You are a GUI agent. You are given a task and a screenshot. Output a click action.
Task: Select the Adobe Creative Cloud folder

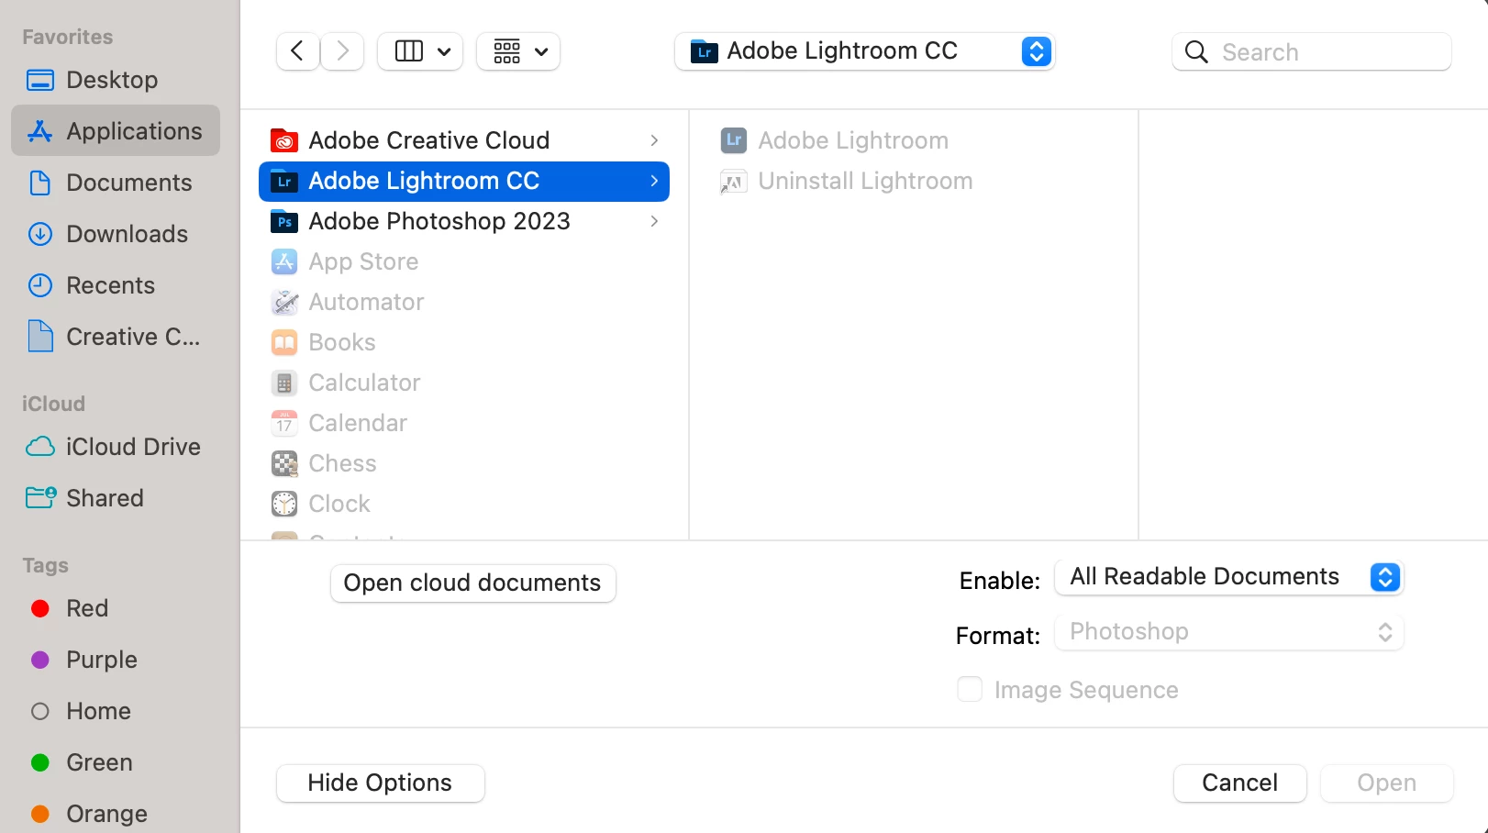464,140
